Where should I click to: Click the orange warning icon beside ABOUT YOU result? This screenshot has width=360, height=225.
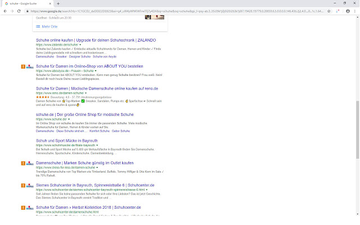click(x=23, y=66)
